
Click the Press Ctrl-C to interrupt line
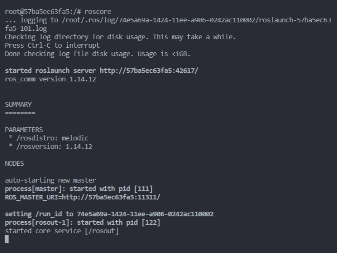click(x=52, y=46)
